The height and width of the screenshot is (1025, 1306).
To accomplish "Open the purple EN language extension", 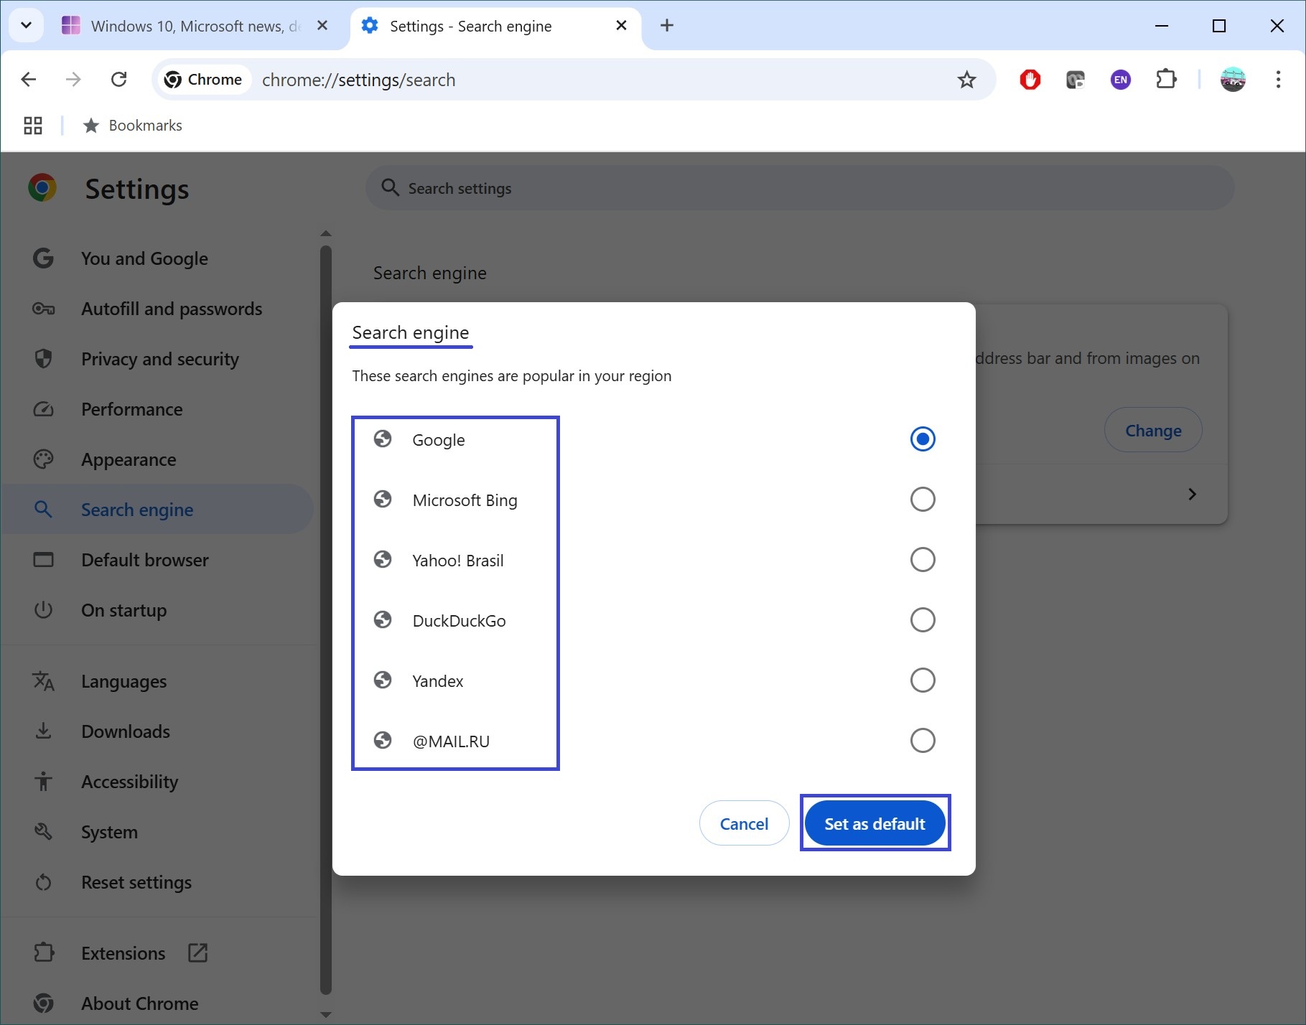I will pyautogui.click(x=1120, y=80).
